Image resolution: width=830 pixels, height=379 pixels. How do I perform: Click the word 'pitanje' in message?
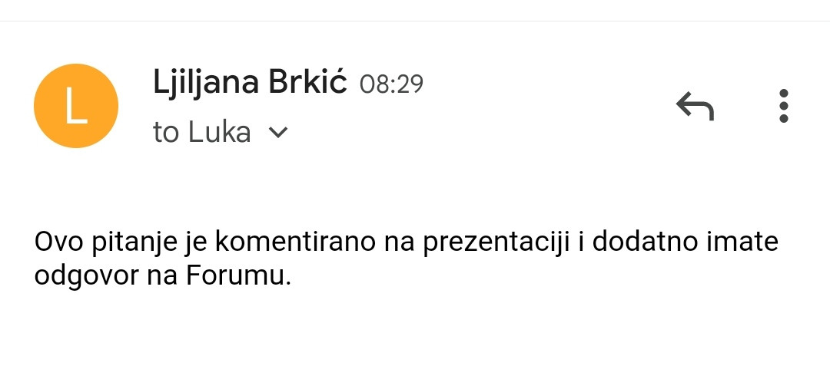point(134,243)
